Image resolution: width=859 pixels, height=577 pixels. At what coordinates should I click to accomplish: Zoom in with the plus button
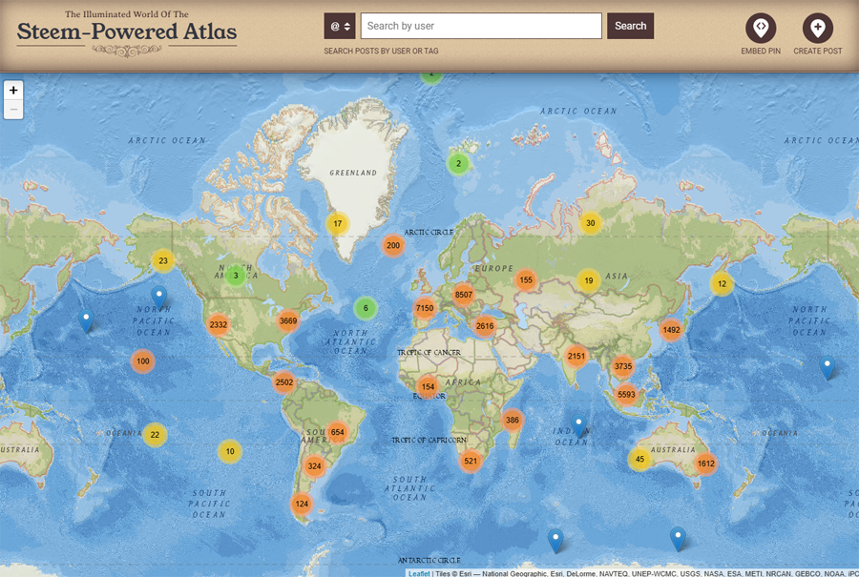(13, 91)
